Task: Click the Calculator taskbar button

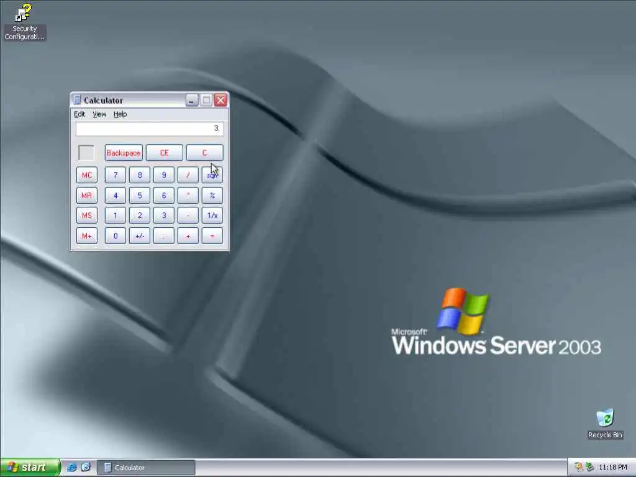Action: coord(146,468)
